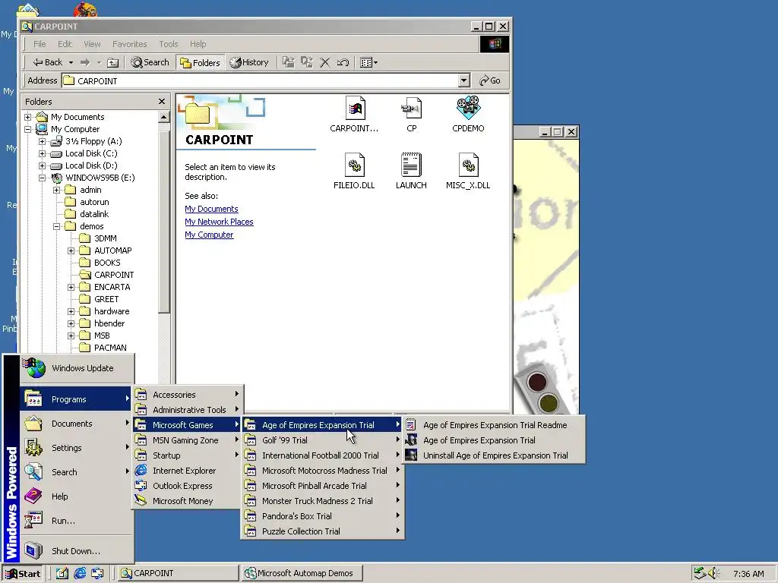This screenshot has height=583, width=778.
Task: Open Golf '99 Trial submenu
Action: tap(322, 440)
